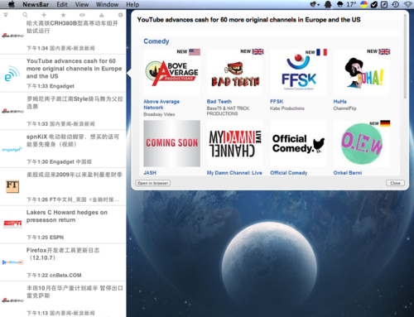Open the JASH channel link
414x317 pixels.
pyautogui.click(x=150, y=173)
